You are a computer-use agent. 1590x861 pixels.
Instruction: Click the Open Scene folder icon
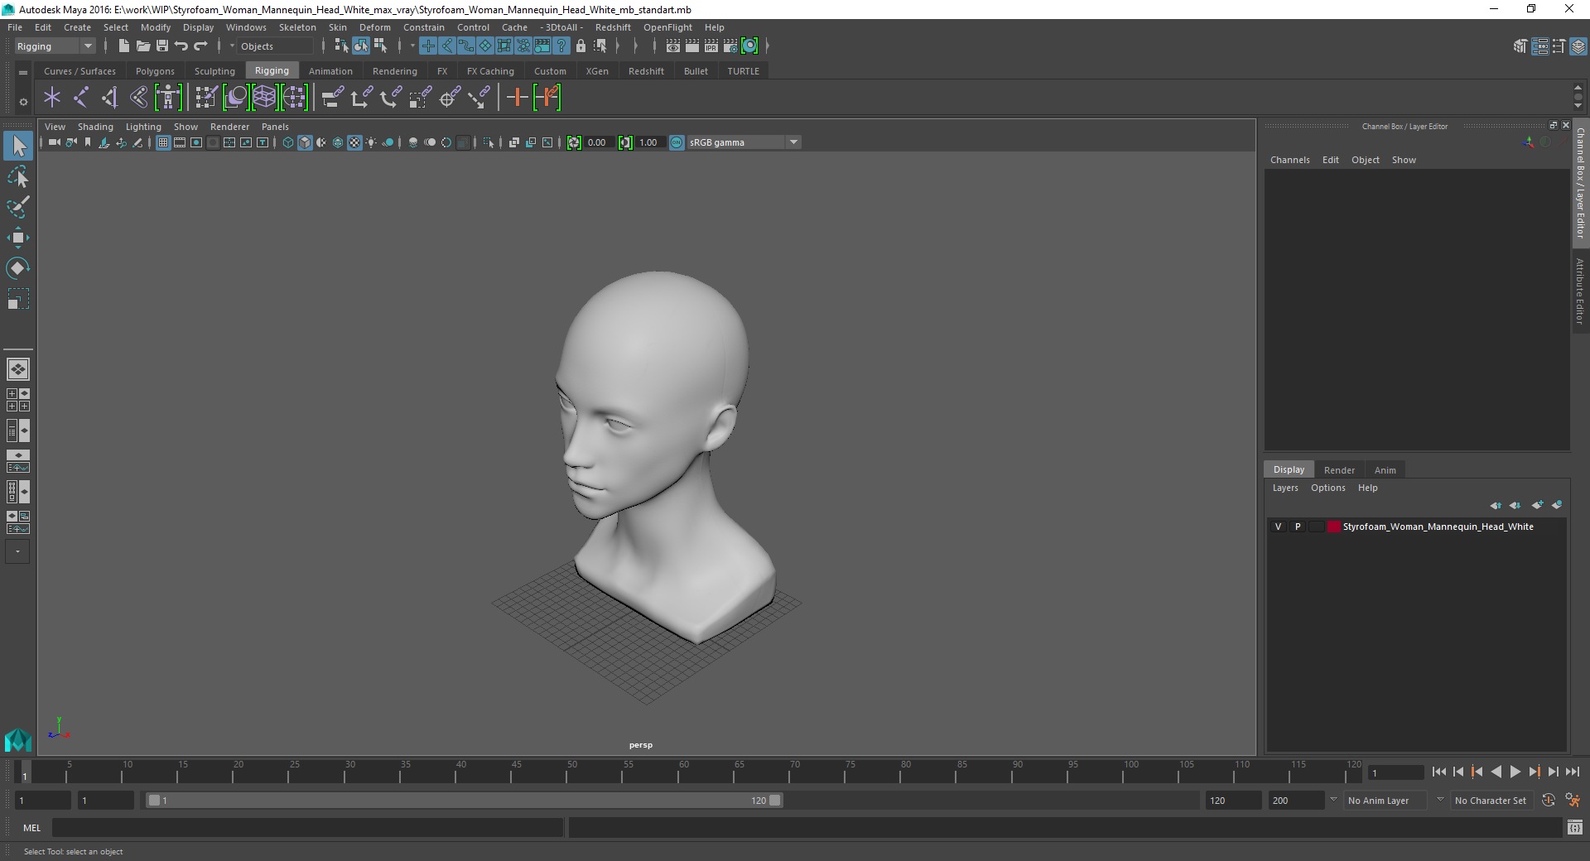[142, 46]
